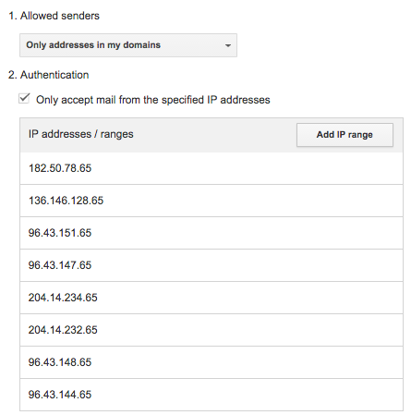The width and height of the screenshot is (411, 415).
Task: Open the Allowed senders dropdown
Action: click(128, 45)
